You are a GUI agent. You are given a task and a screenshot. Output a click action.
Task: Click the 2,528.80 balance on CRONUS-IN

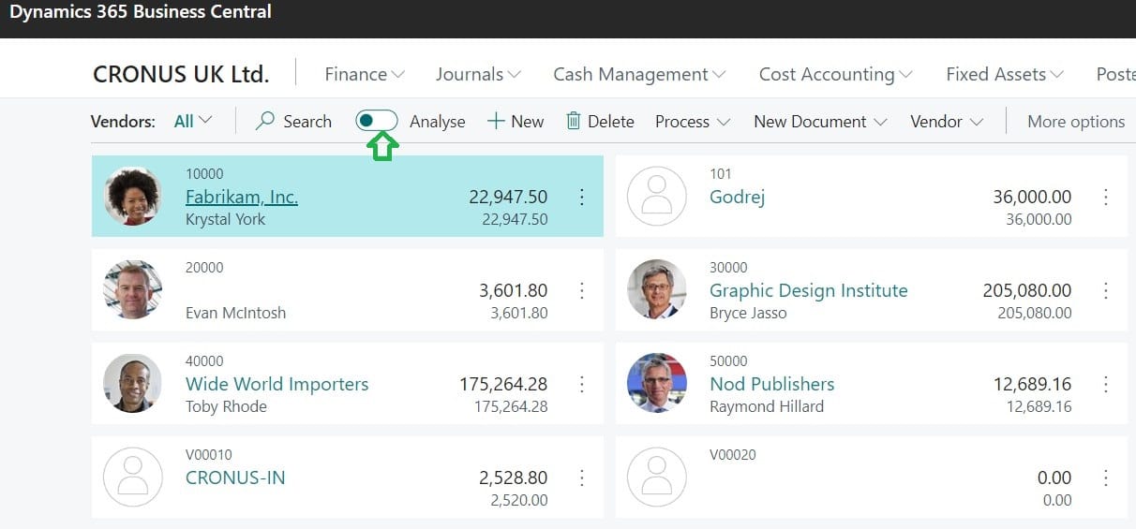click(x=514, y=478)
